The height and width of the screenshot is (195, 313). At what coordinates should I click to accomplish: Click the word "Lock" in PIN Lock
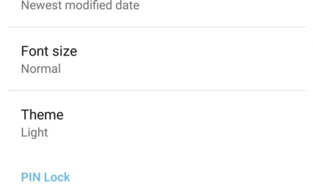point(57,177)
